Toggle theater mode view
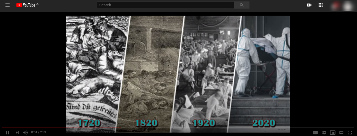Image resolution: width=357 pixels, height=136 pixels. click(341, 132)
